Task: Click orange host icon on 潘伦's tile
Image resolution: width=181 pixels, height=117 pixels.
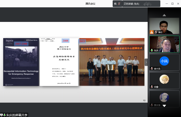Action: pyautogui.click(x=152, y=32)
